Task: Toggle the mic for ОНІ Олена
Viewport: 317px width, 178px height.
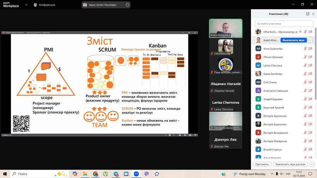Action: (x=305, y=82)
